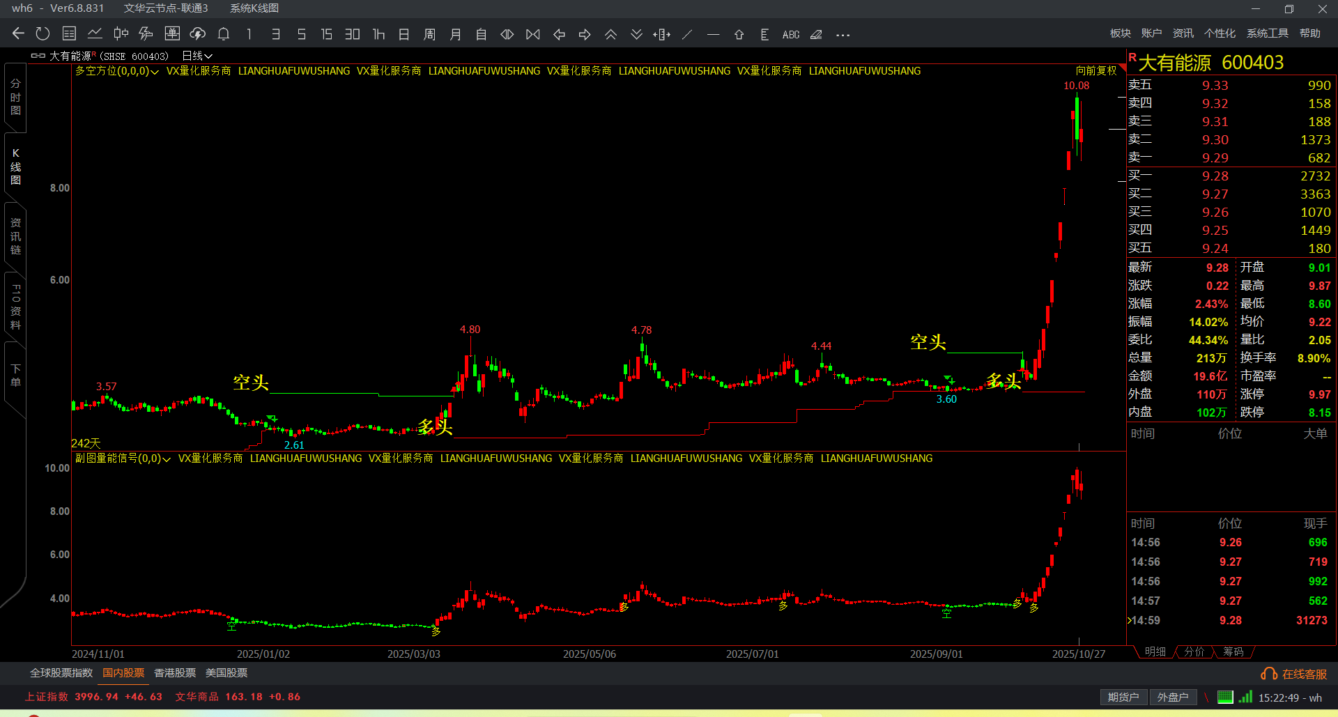Open the 资讯链 side tab
Screen dimensions: 1338x717
pos(15,236)
